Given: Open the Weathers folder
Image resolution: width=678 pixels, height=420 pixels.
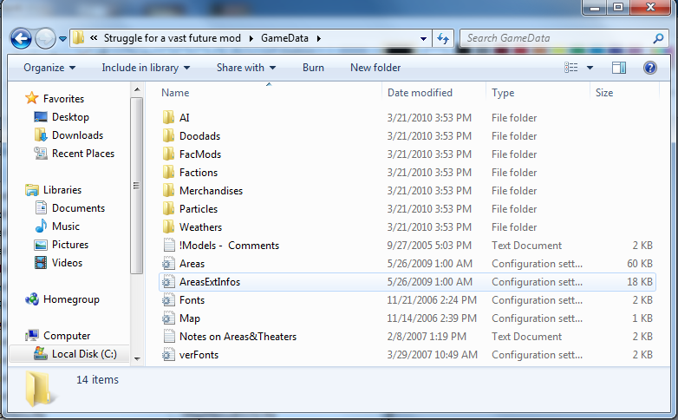Looking at the screenshot, I should [x=200, y=227].
